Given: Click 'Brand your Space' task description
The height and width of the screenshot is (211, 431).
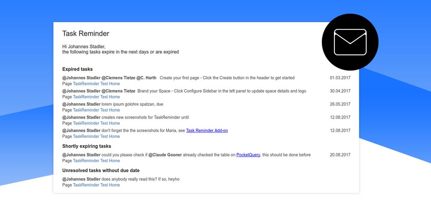Looking at the screenshot, I should (222, 91).
